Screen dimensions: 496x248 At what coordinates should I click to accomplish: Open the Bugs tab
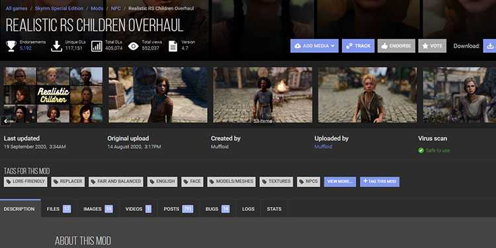[218, 209]
